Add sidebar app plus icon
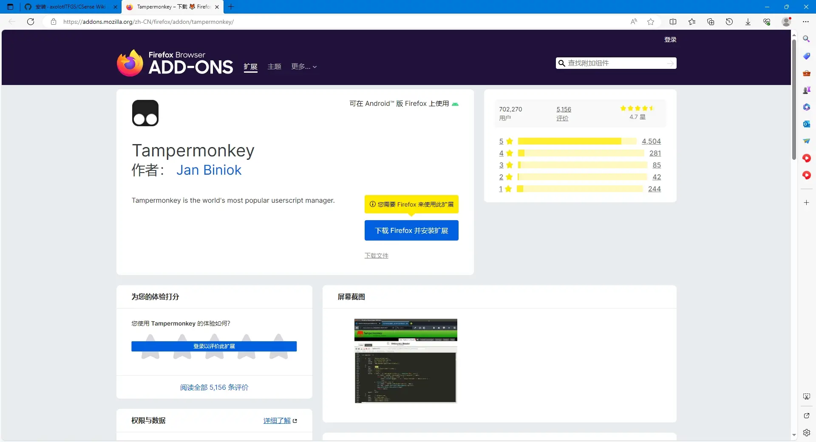The image size is (816, 442). click(806, 203)
